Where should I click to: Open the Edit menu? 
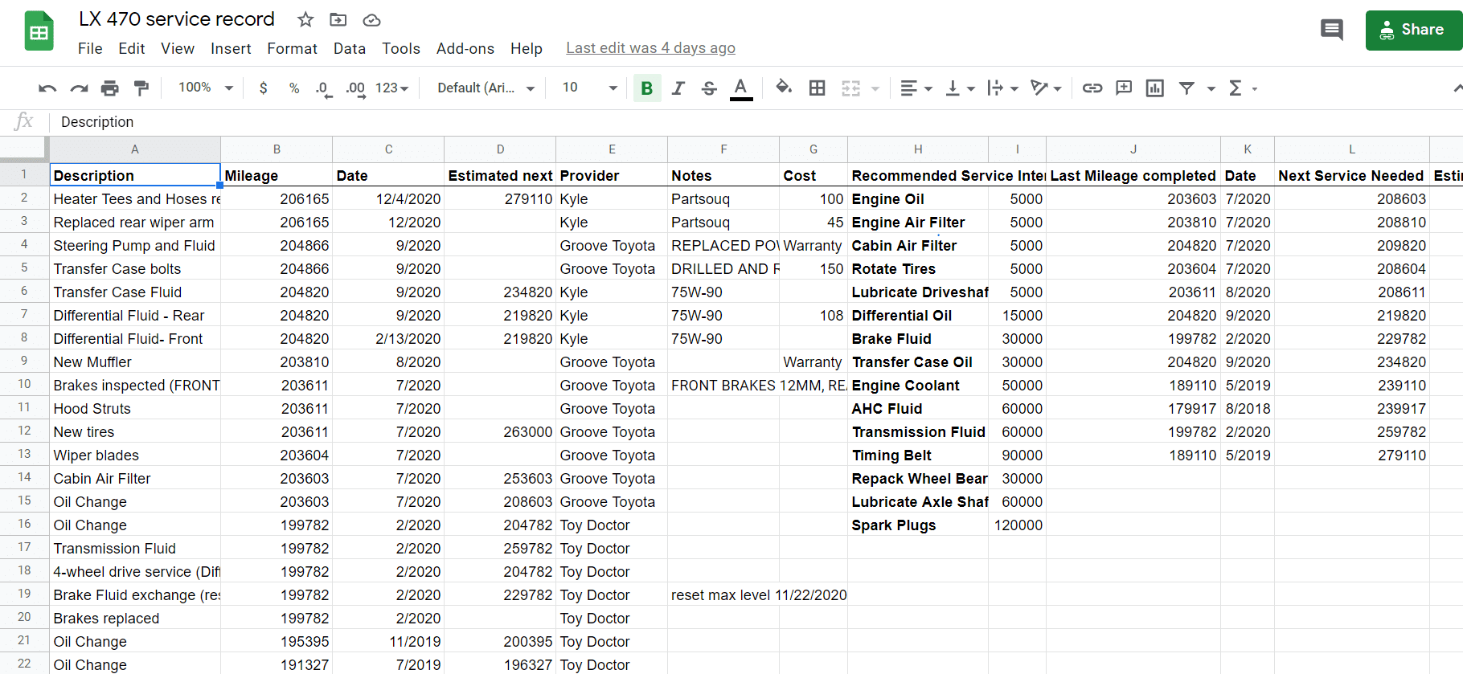(x=131, y=48)
